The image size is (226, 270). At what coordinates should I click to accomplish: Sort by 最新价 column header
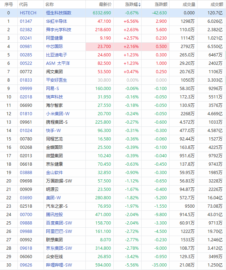[x=105, y=5]
